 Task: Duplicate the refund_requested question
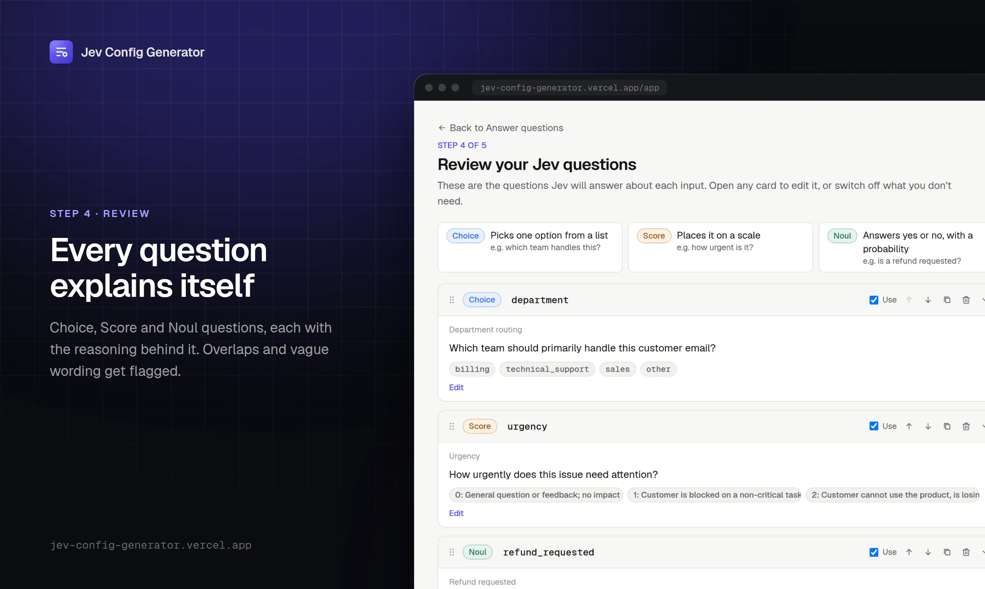click(x=947, y=552)
